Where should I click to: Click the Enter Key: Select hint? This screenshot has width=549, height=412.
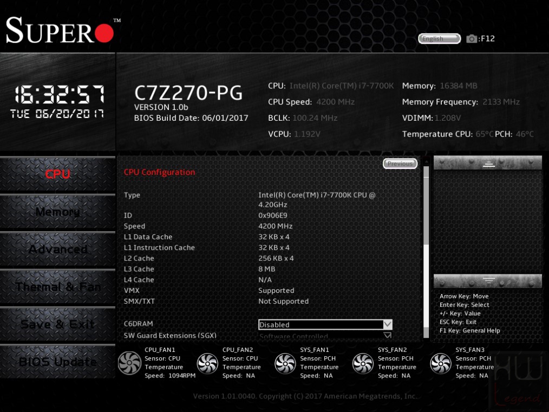pyautogui.click(x=465, y=305)
